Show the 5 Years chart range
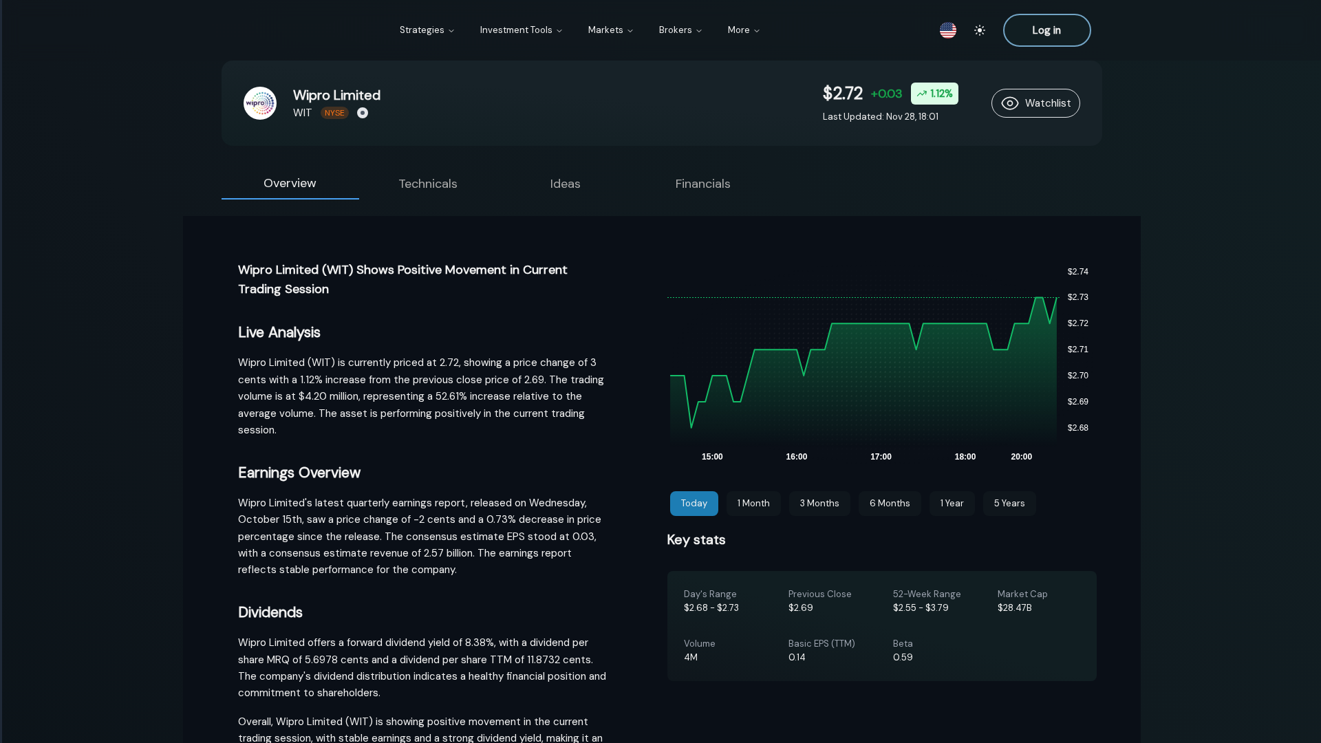 coord(1009,504)
